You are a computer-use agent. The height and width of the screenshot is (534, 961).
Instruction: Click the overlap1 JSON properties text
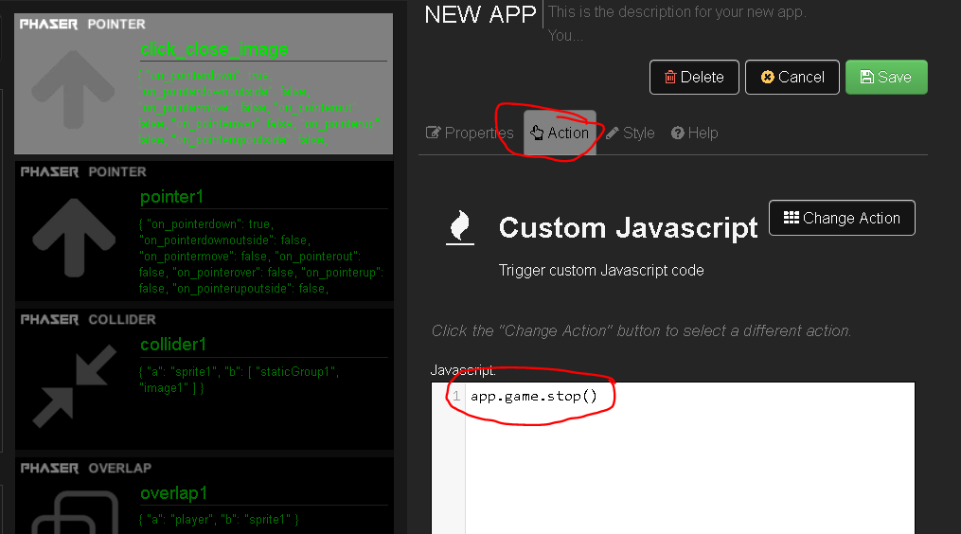point(219,519)
